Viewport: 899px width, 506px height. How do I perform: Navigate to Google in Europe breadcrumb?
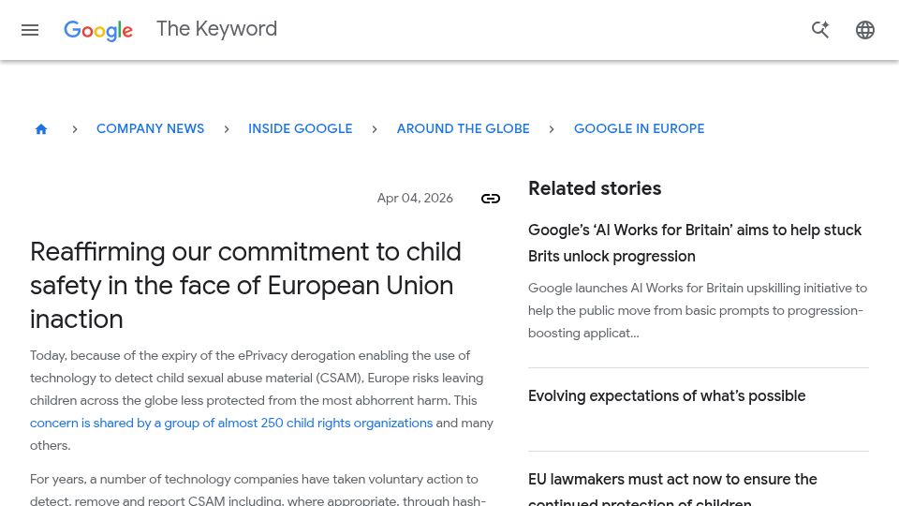(640, 128)
